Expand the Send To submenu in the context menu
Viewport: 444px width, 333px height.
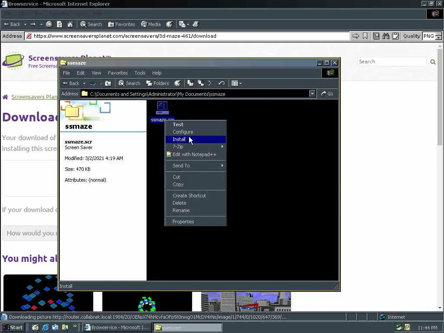pos(196,166)
